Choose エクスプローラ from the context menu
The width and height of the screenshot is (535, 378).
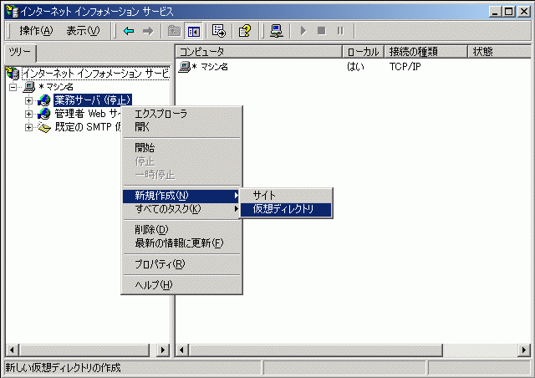point(182,114)
